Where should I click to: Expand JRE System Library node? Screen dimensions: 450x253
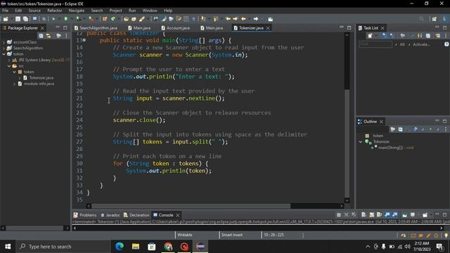(9, 60)
